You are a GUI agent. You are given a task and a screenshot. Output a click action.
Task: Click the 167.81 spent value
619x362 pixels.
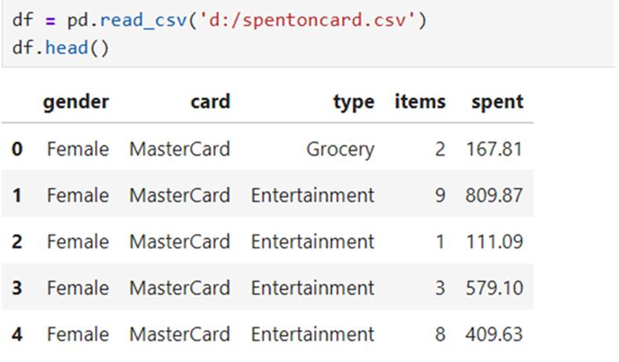tap(494, 149)
